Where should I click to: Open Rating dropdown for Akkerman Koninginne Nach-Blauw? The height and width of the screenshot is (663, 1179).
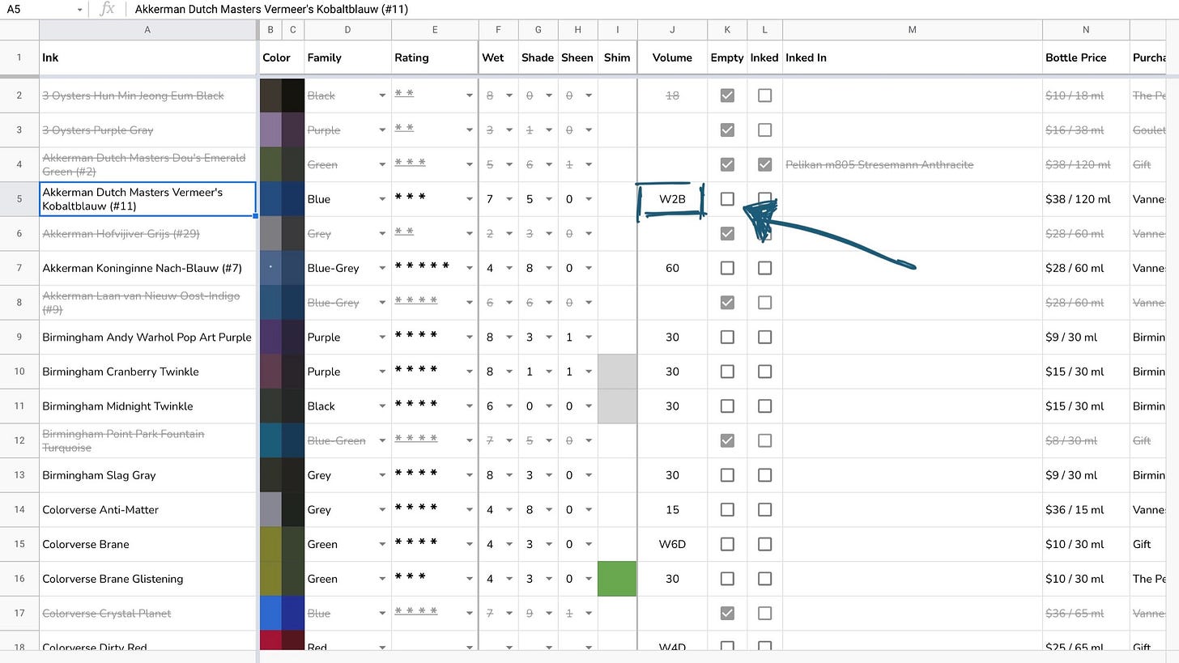pos(469,268)
